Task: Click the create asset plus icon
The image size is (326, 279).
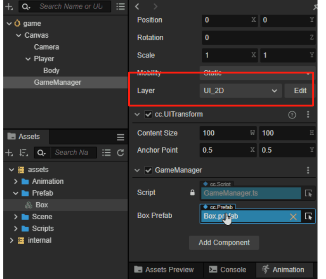Action: coord(9,153)
